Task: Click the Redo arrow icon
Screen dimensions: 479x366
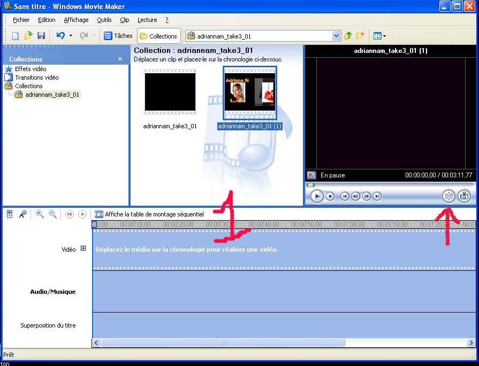Action: (x=83, y=36)
